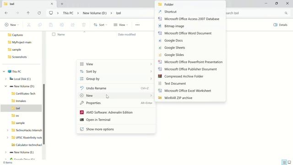The image size is (293, 165).
Task: Close the Izel tab
Action: pos(52,4)
